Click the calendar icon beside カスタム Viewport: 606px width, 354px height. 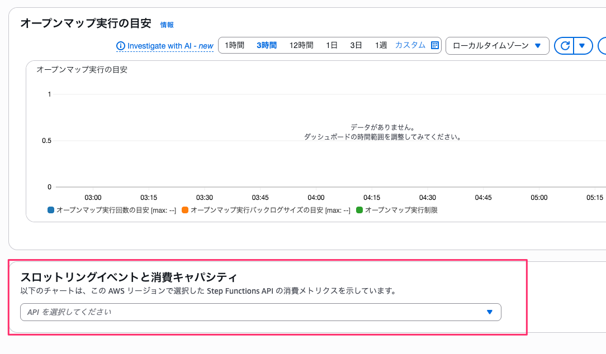coord(435,45)
